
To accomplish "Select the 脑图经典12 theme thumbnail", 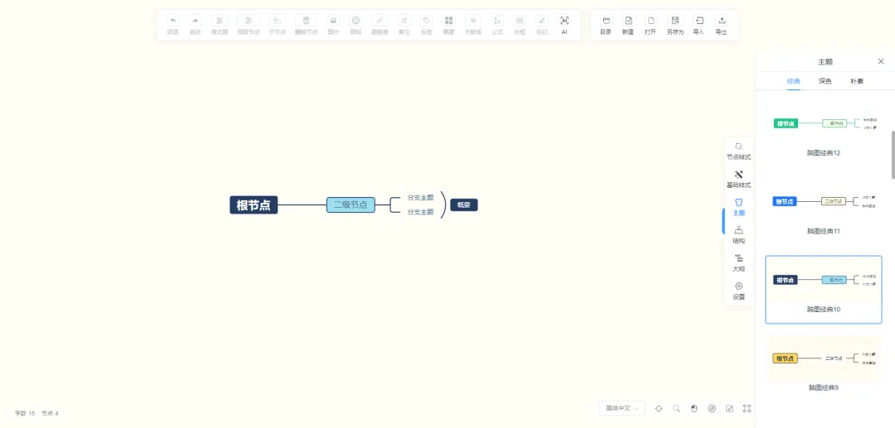I will coord(824,124).
